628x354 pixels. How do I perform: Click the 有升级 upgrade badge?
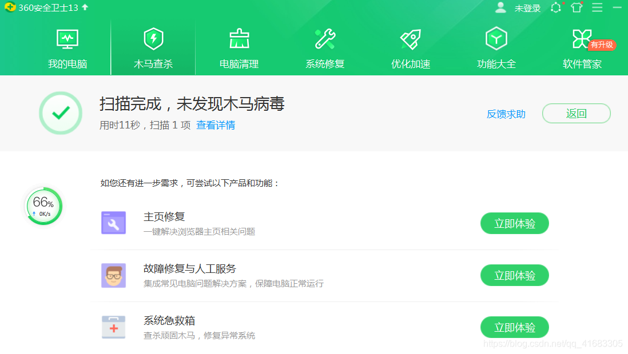pos(602,45)
